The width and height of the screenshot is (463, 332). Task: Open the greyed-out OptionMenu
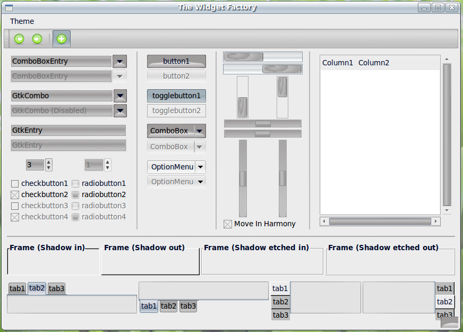[x=176, y=182]
